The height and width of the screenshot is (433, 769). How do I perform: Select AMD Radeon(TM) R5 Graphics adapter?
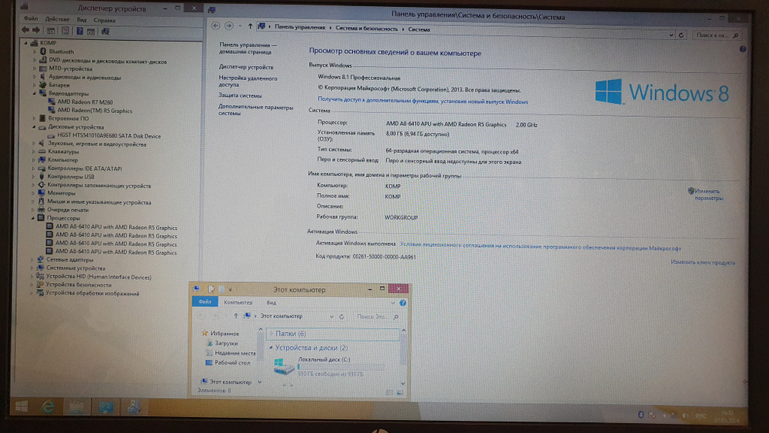coord(95,111)
